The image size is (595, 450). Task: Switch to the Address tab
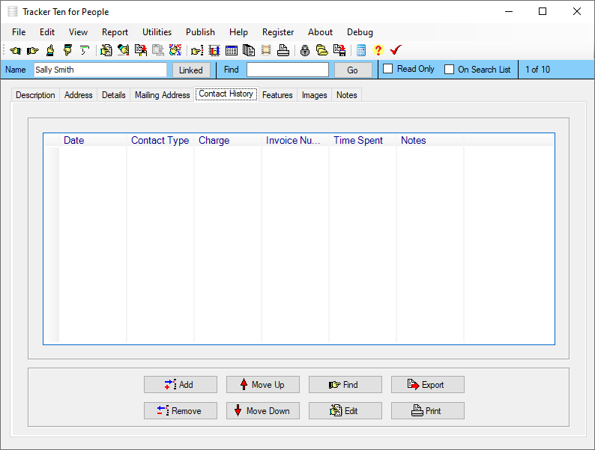coord(79,95)
